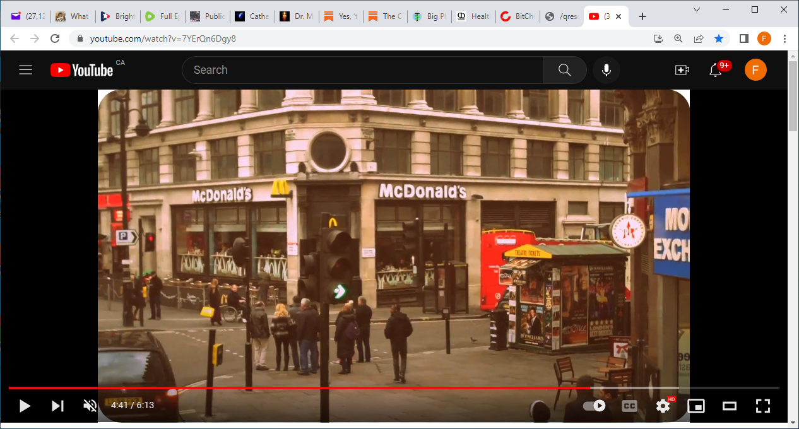Open the notifications bell showing 9+
This screenshot has width=799, height=429.
coord(716,70)
